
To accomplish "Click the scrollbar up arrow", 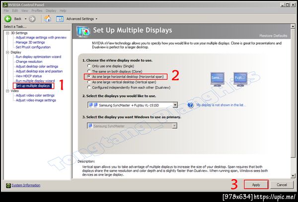I will point(293,26).
